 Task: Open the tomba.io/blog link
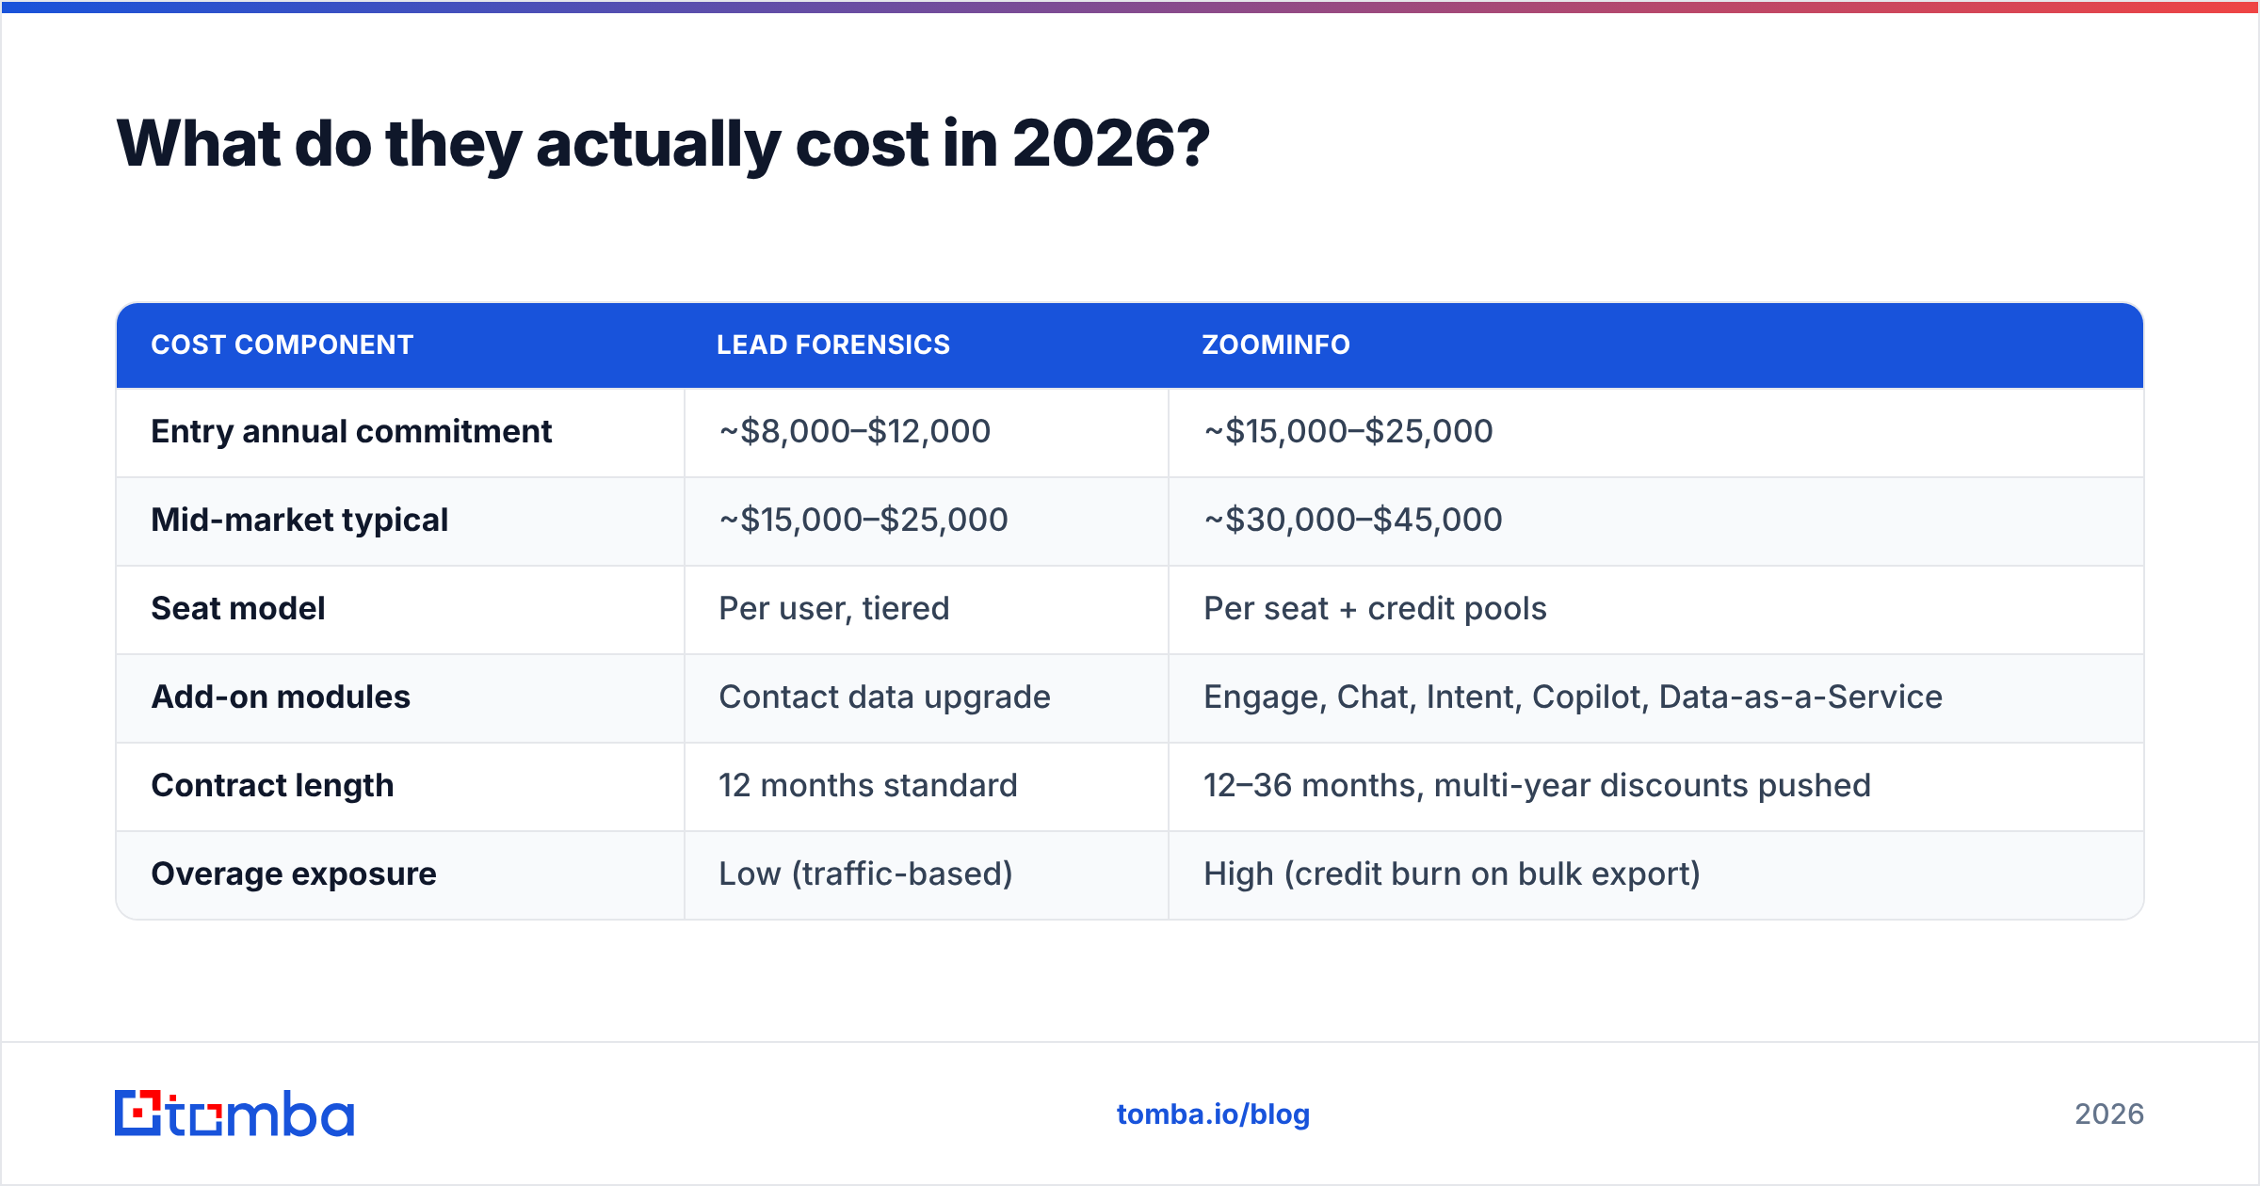(x=1213, y=1114)
